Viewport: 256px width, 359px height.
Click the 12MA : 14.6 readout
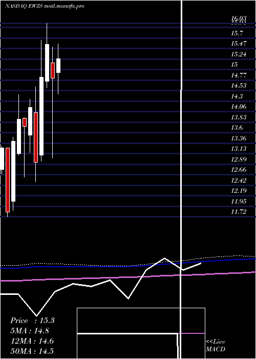tap(32, 341)
